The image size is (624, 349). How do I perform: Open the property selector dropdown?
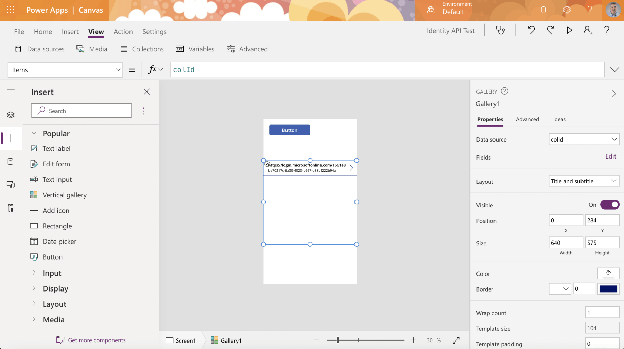[x=65, y=70]
